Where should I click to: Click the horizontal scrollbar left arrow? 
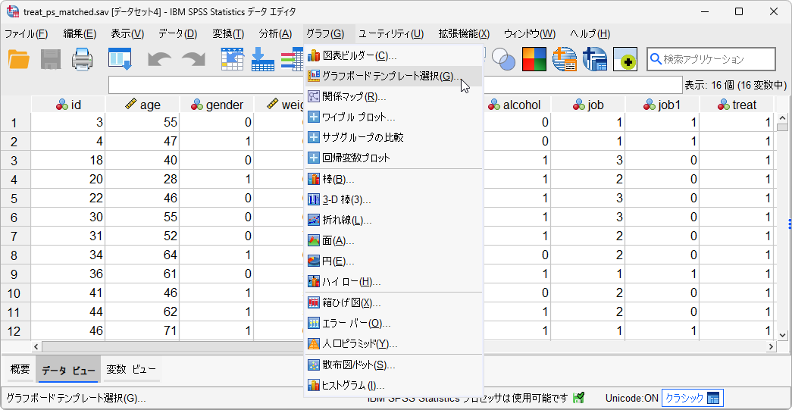[36, 346]
